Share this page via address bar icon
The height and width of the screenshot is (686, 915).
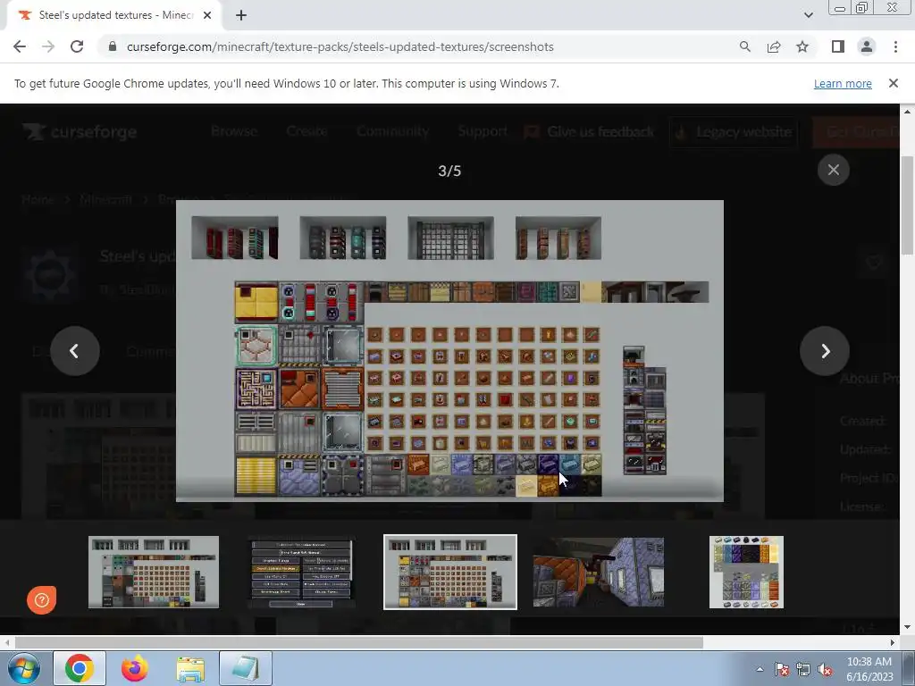tap(774, 46)
